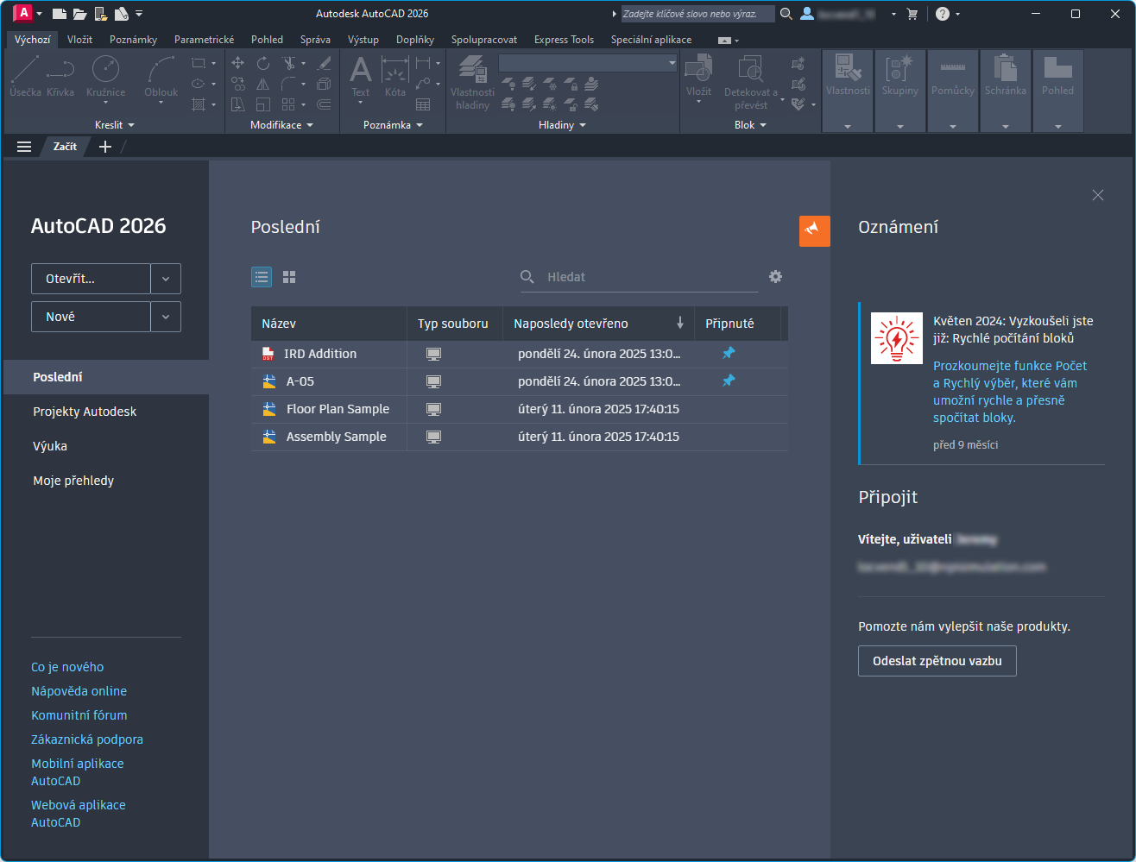Open the Autodesk App Store cart icon
1136x862 pixels.
click(912, 14)
